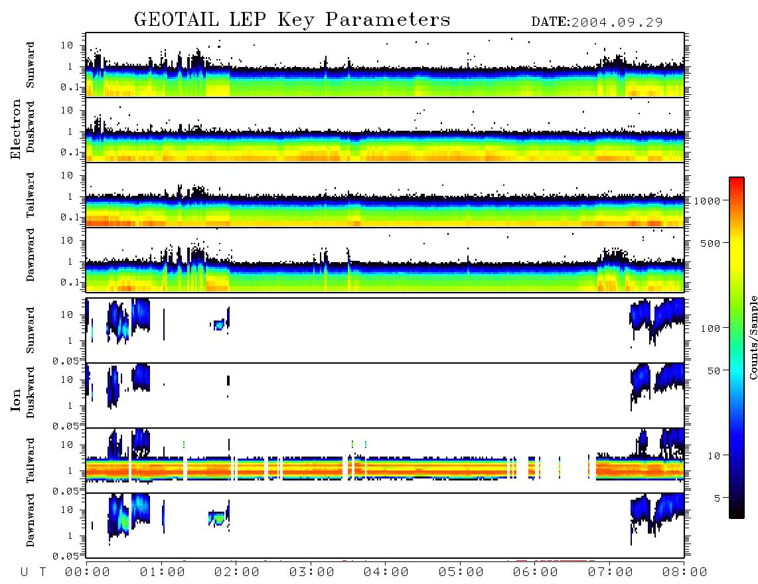Click the Electron Dawnward spectrogram panel
Screen dimensions: 758x584
point(385,260)
